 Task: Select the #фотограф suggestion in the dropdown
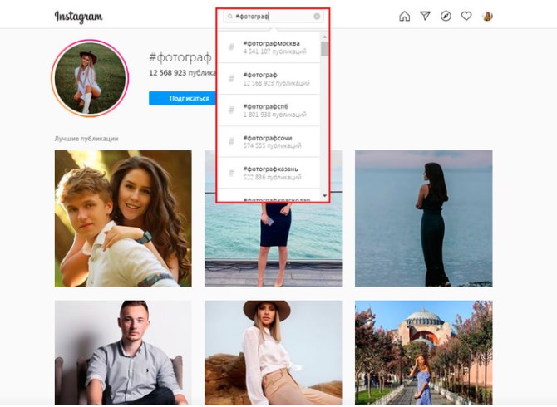(x=272, y=78)
